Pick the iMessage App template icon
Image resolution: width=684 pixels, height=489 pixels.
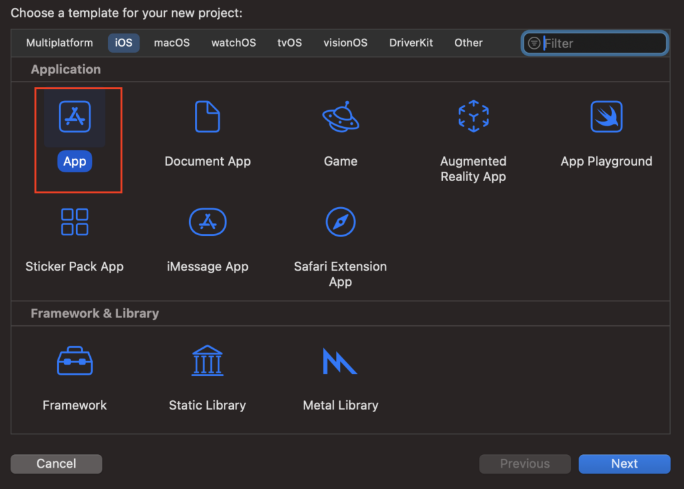coord(208,222)
